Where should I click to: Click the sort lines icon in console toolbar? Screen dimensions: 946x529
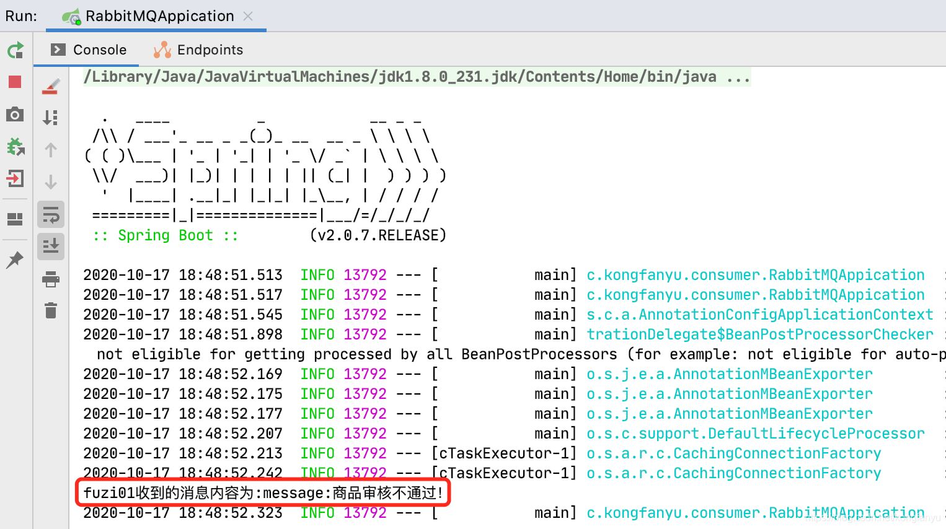click(x=51, y=118)
